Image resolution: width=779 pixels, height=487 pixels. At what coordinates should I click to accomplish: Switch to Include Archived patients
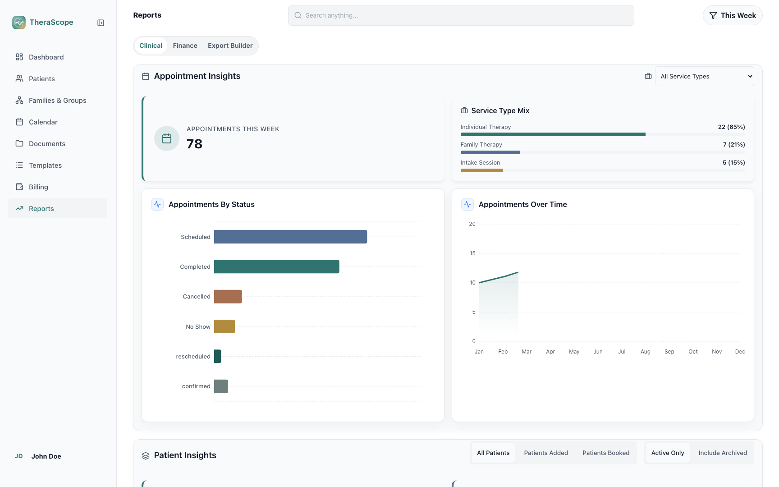coord(723,453)
